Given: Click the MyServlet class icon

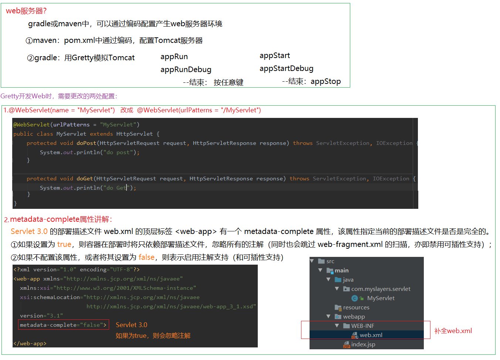Looking at the screenshot, I should 354,298.
